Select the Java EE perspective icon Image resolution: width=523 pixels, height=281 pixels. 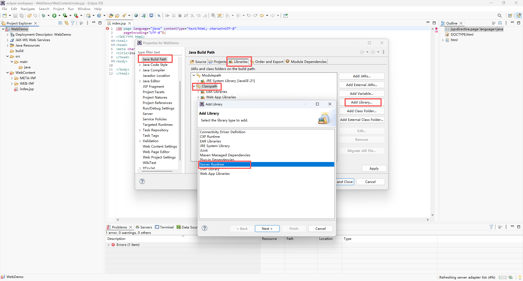tap(519, 16)
